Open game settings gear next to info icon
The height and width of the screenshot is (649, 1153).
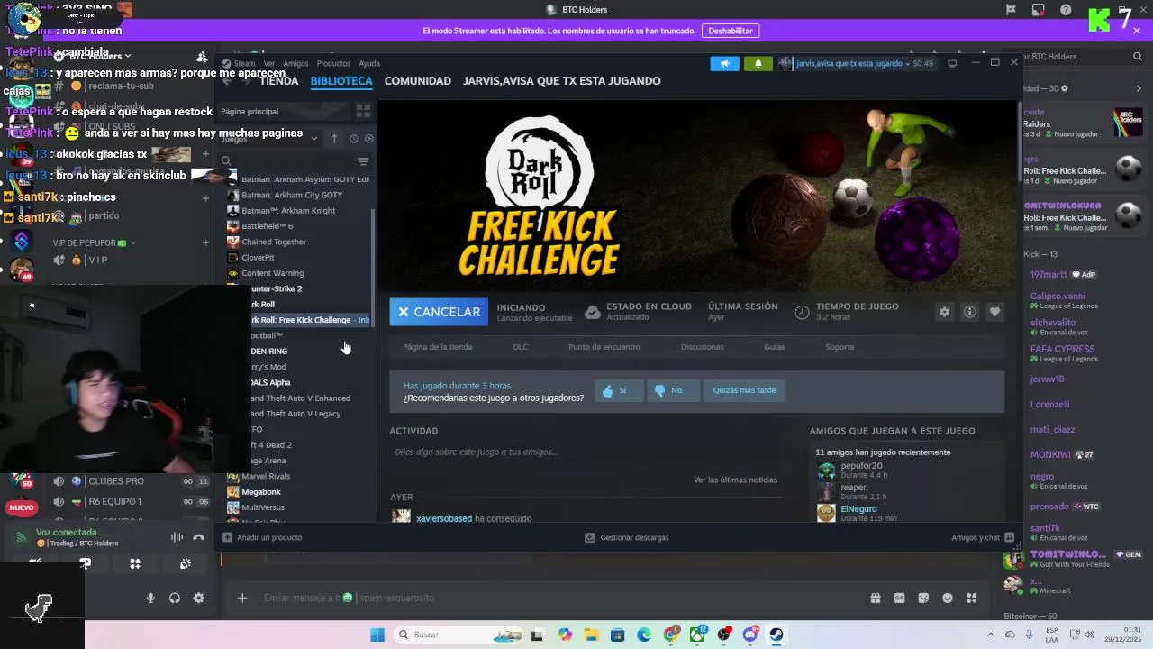click(x=944, y=312)
